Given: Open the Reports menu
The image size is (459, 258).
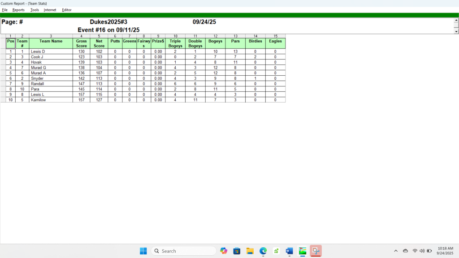Looking at the screenshot, I should point(18,10).
